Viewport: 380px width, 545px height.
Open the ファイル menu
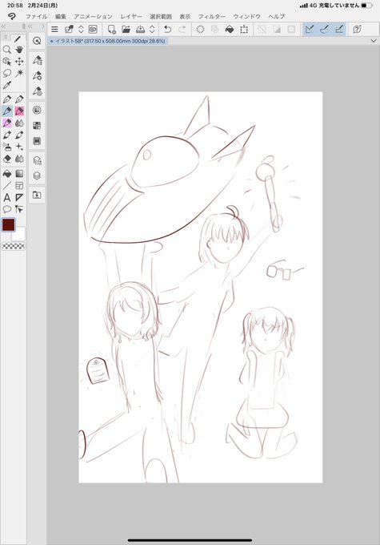(x=37, y=16)
